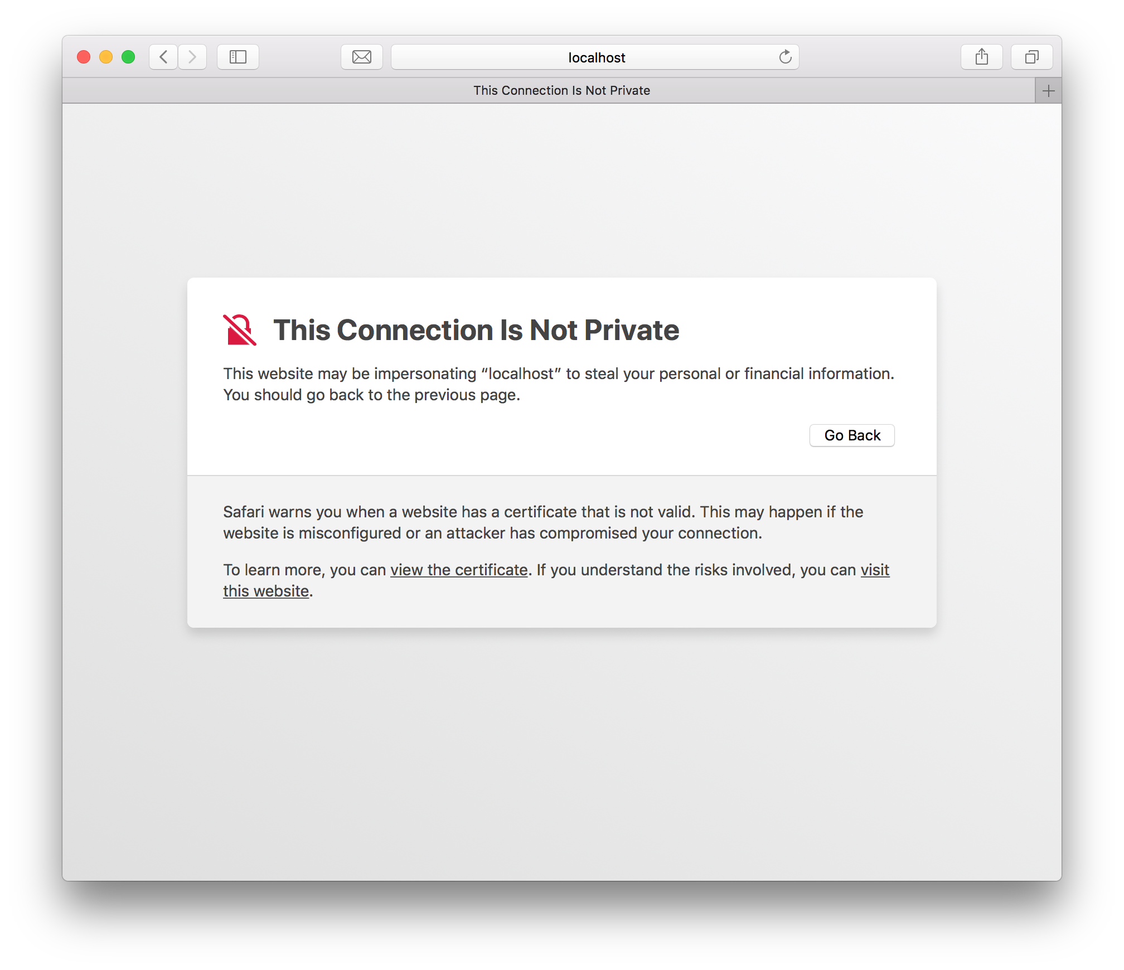Enter full screen with green button

(128, 57)
